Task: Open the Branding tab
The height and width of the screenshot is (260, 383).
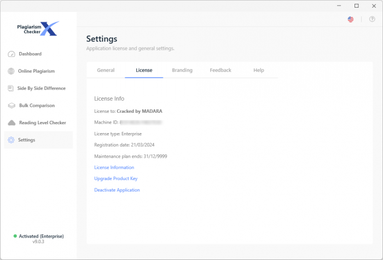Action: click(182, 70)
